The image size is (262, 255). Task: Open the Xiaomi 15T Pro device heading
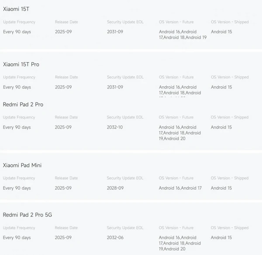pos(21,65)
